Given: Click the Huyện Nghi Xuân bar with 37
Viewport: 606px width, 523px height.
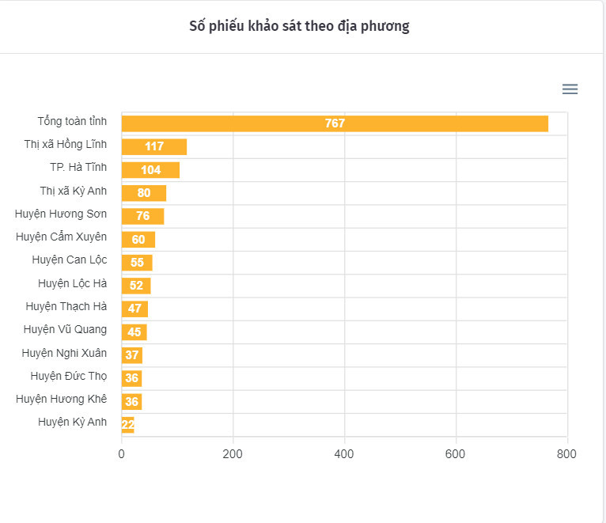Looking at the screenshot, I should coord(132,355).
